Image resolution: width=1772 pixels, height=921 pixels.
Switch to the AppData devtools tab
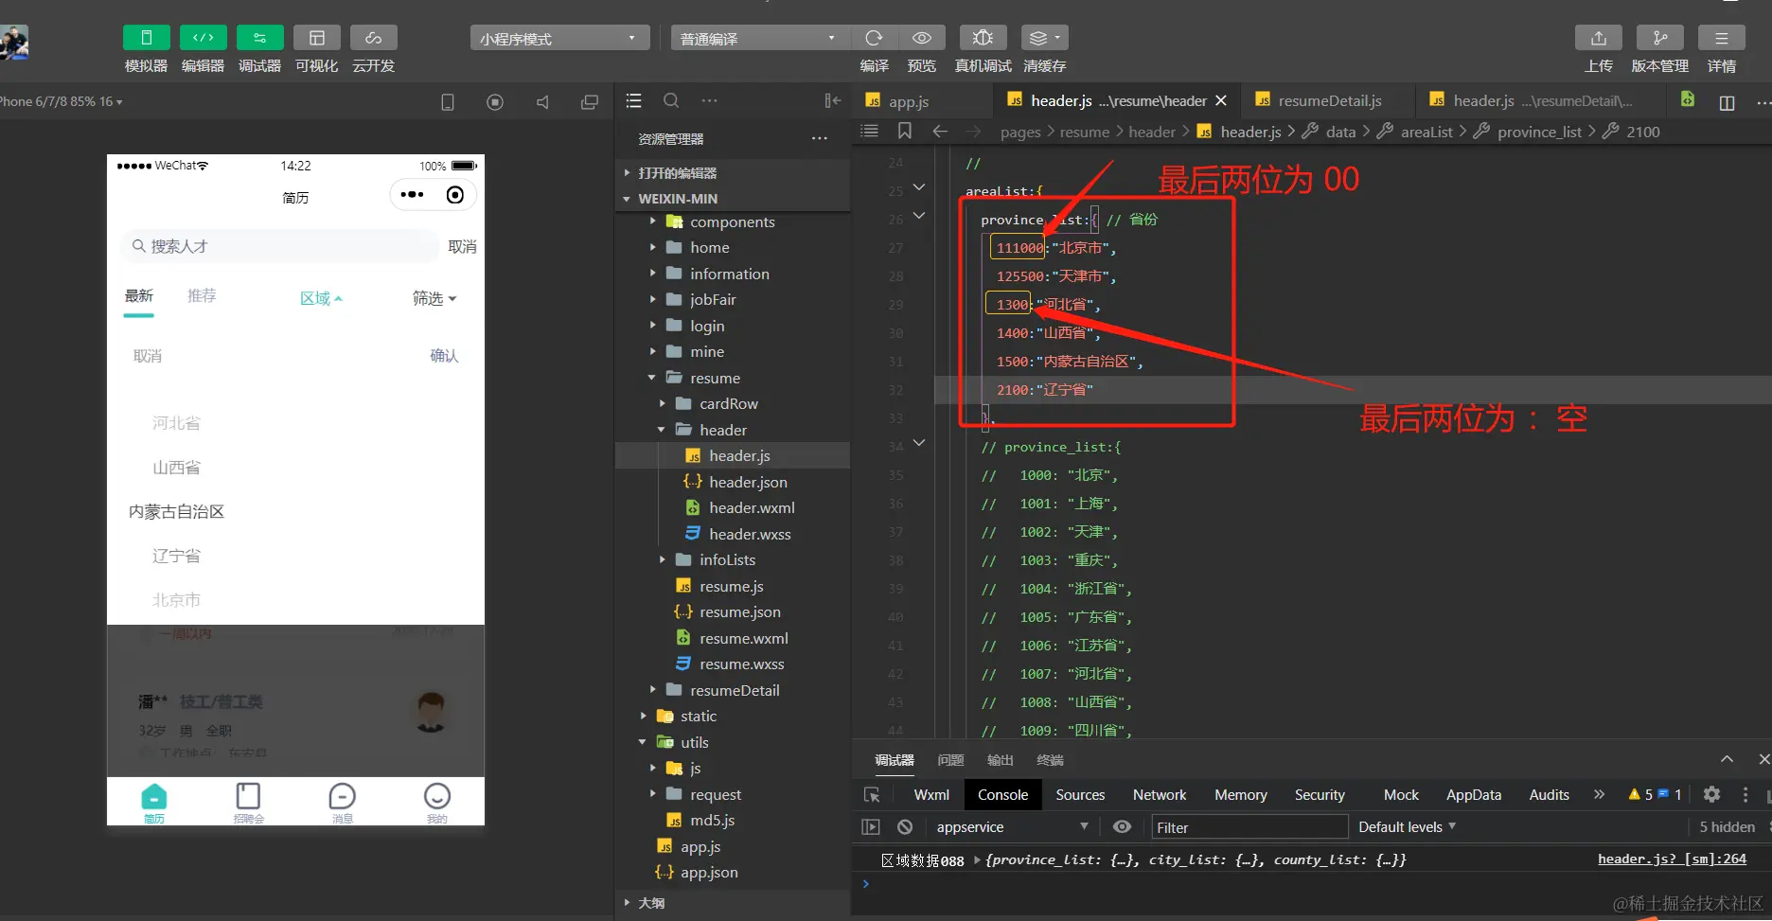pyautogui.click(x=1473, y=795)
